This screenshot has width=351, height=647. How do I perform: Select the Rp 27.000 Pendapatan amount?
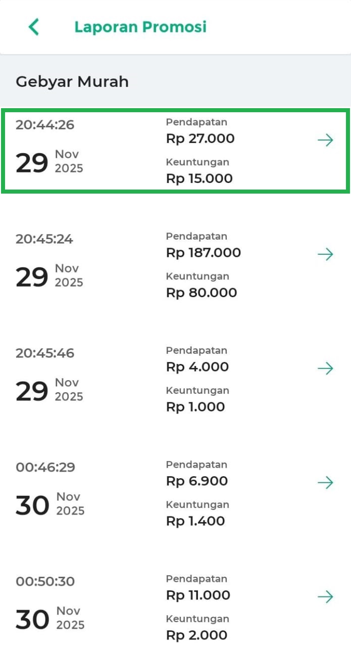pos(200,138)
